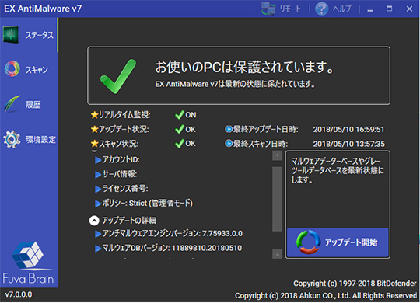Image resolution: width=420 pixels, height=303 pixels.
Task: Minimize the EX AntiMalware window
Action: click(370, 9)
